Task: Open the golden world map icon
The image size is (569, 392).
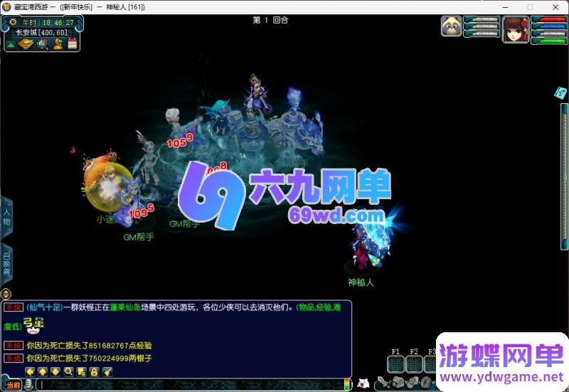Action: pos(26,44)
